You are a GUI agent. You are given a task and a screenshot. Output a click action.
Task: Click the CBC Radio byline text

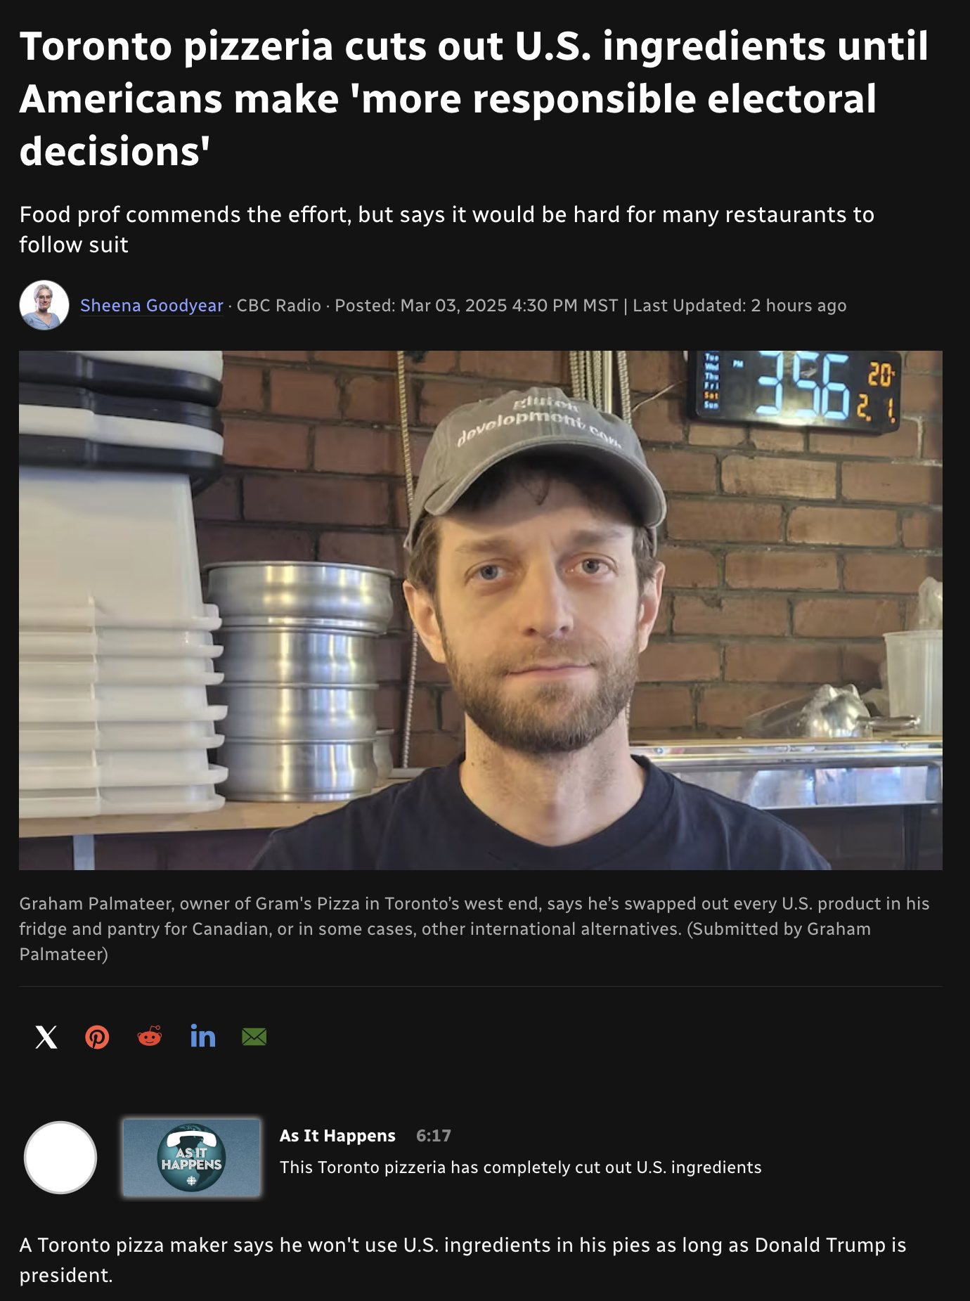278,306
